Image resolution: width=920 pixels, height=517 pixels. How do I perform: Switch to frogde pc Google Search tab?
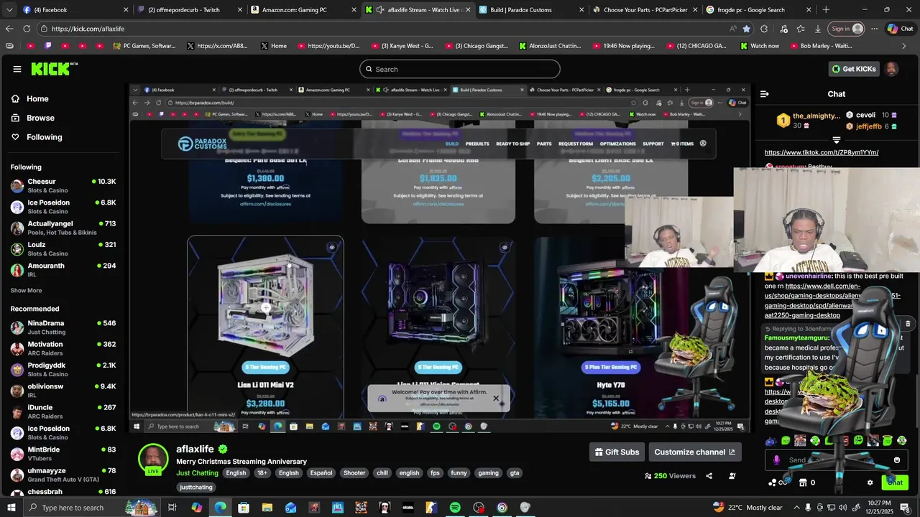[x=757, y=10]
